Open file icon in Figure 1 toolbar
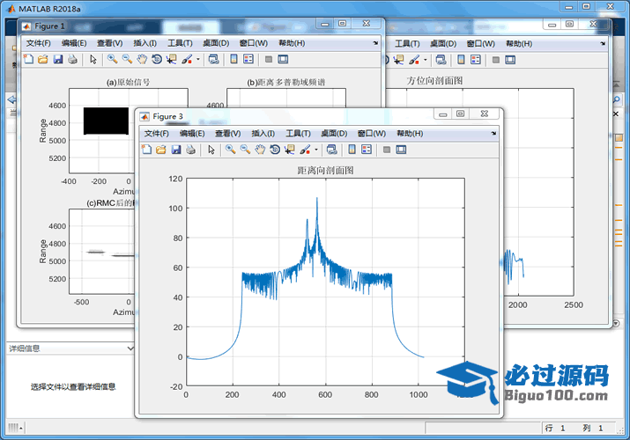 click(x=43, y=59)
